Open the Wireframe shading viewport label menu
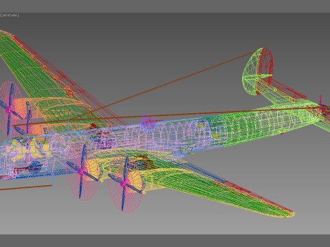Image resolution: width=330 pixels, height=247 pixels. (x=10, y=15)
